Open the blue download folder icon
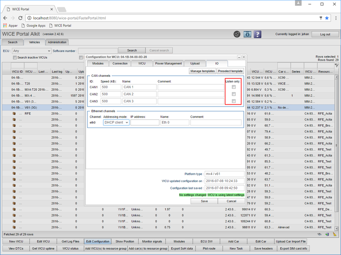341x255 pixels. click(x=247, y=34)
